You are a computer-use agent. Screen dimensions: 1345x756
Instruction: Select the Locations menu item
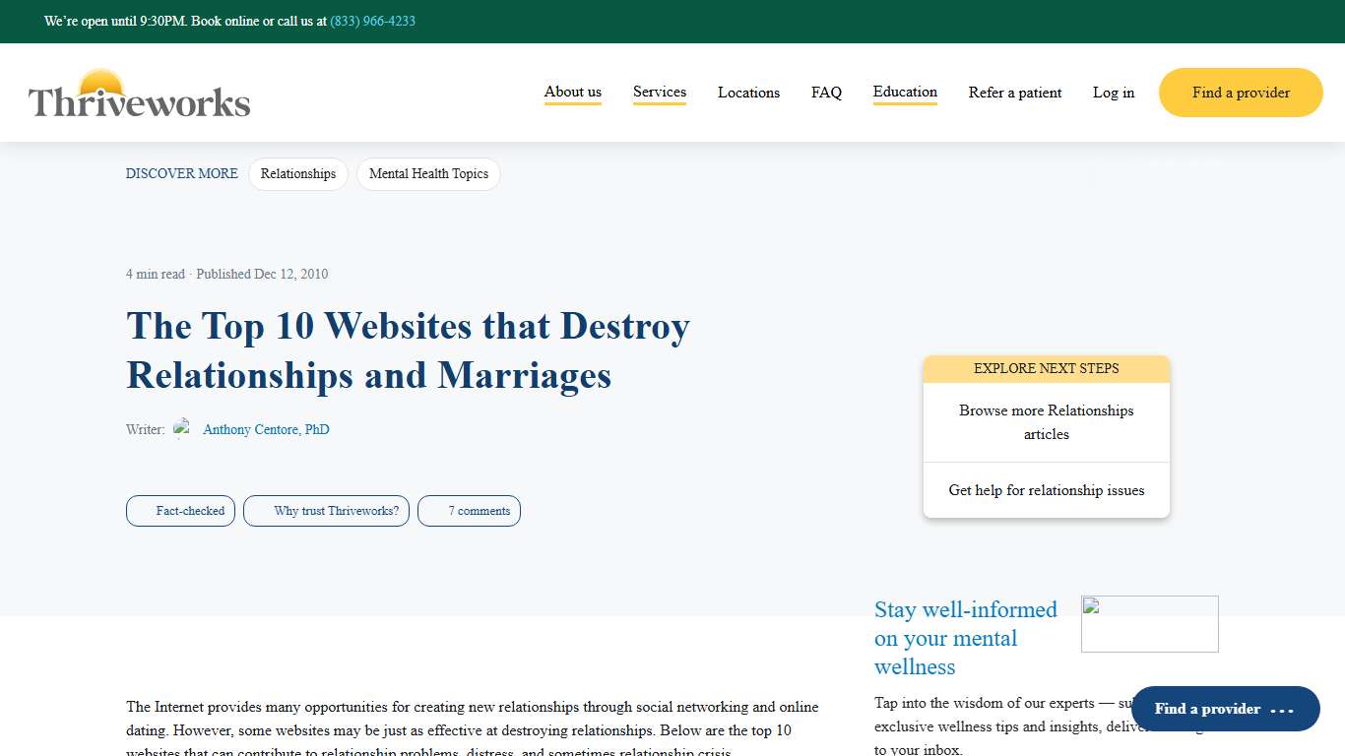point(748,93)
